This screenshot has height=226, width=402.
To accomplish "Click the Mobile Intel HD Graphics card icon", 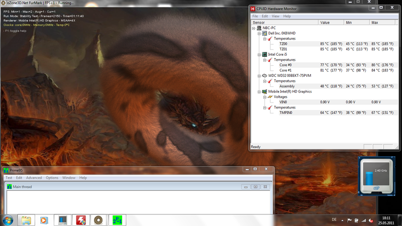I will tap(264, 91).
